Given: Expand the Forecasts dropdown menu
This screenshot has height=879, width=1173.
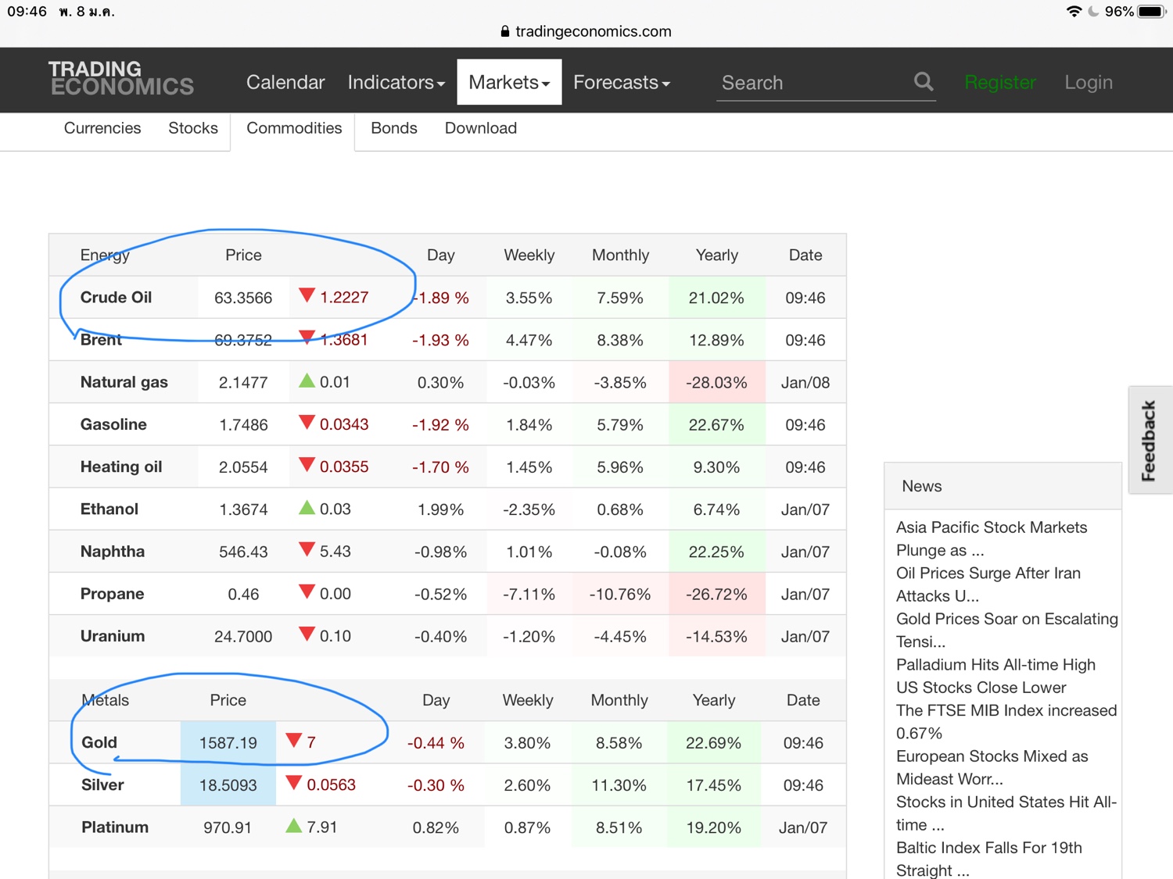Looking at the screenshot, I should [x=621, y=82].
